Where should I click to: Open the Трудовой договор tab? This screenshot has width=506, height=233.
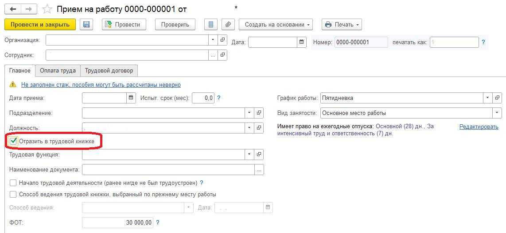click(109, 71)
